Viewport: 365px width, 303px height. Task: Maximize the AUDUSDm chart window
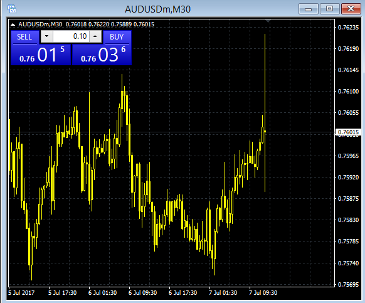pyautogui.click(x=329, y=9)
